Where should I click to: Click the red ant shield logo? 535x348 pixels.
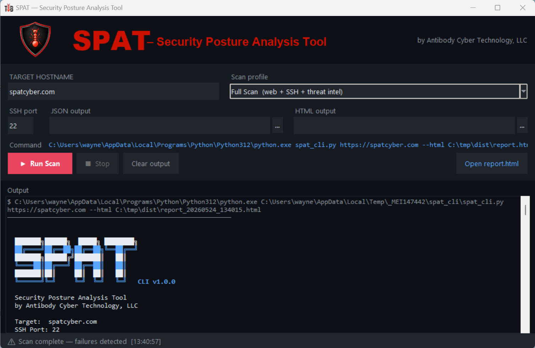coord(35,39)
